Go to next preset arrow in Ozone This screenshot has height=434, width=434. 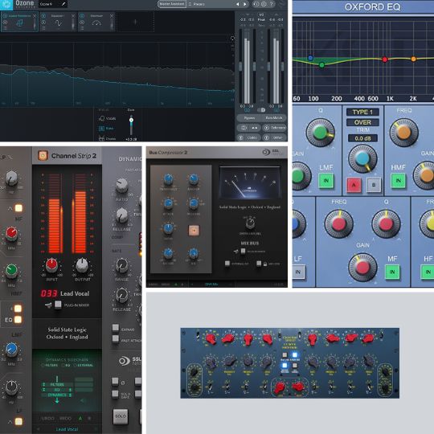tap(244, 4)
